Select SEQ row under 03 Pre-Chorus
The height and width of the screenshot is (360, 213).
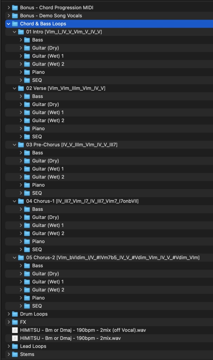point(109,193)
